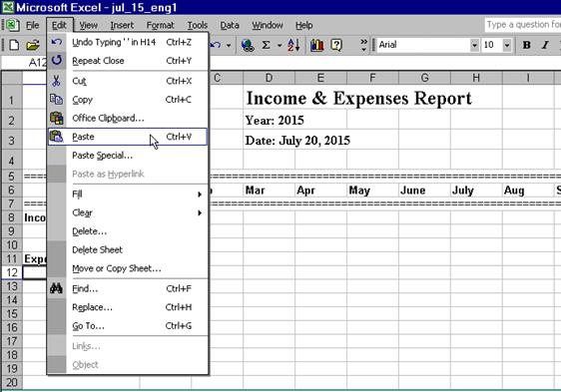Click the Arial font name field

(423, 45)
